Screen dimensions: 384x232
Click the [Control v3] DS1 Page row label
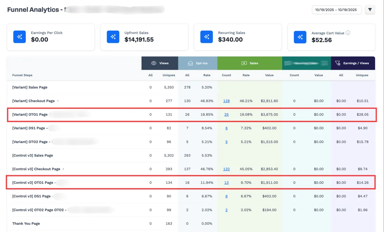point(31,196)
